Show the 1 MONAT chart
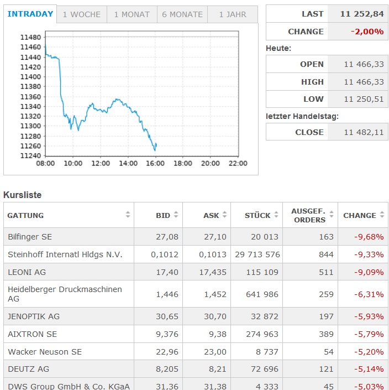The image size is (389, 390). pos(132,14)
